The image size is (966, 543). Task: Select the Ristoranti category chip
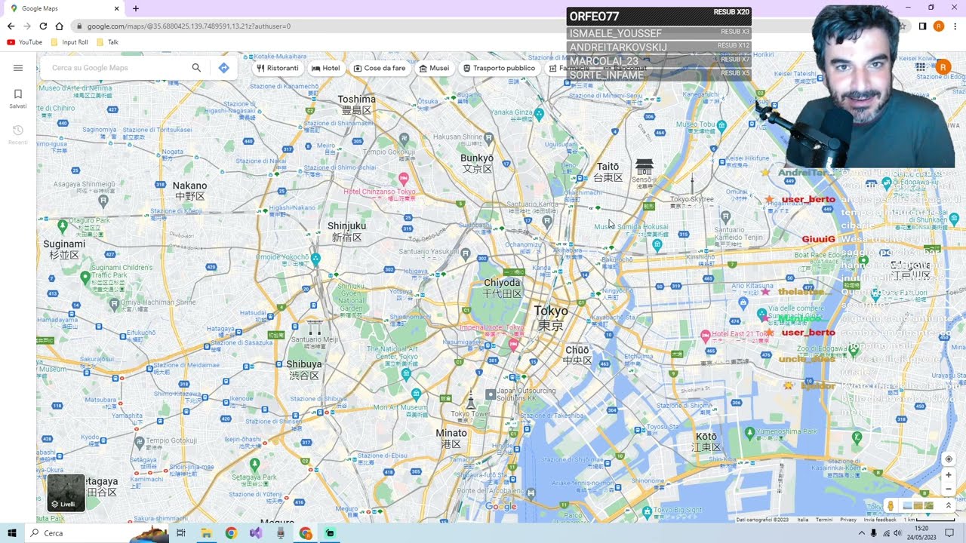point(277,68)
